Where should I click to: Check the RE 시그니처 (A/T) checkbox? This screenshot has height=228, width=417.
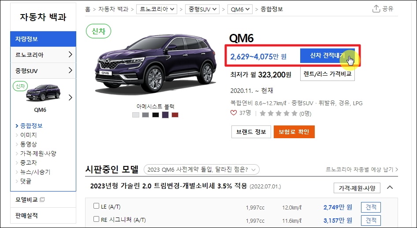96,219
